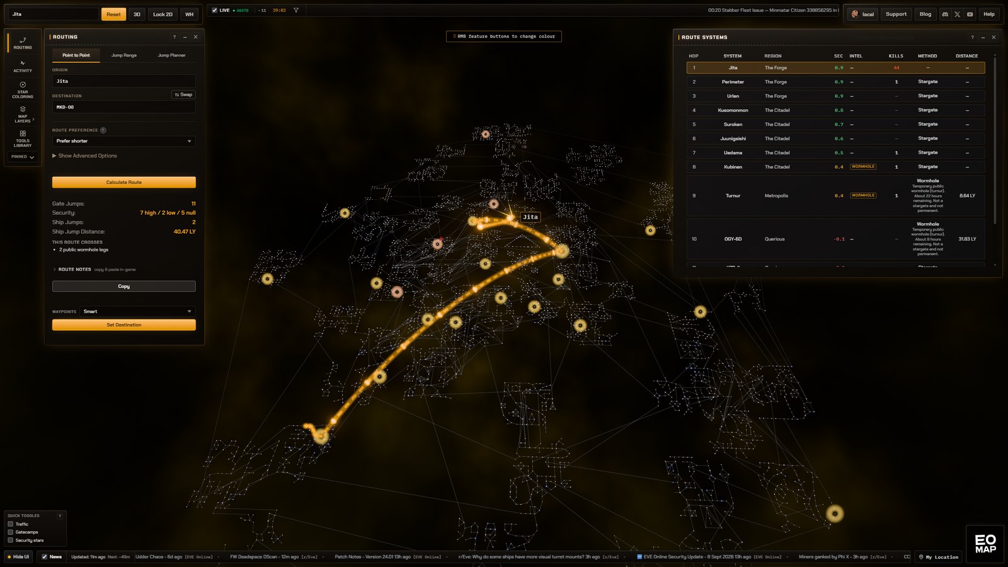Click the Calculate Route button
This screenshot has width=1008, height=567.
click(123, 182)
